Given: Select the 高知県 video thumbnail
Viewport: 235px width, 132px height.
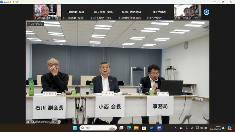Looking at the screenshot, I should (47, 12).
